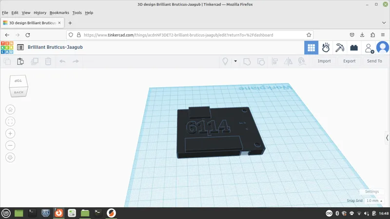Click the Delete trash icon
The image size is (390, 219).
tap(48, 61)
